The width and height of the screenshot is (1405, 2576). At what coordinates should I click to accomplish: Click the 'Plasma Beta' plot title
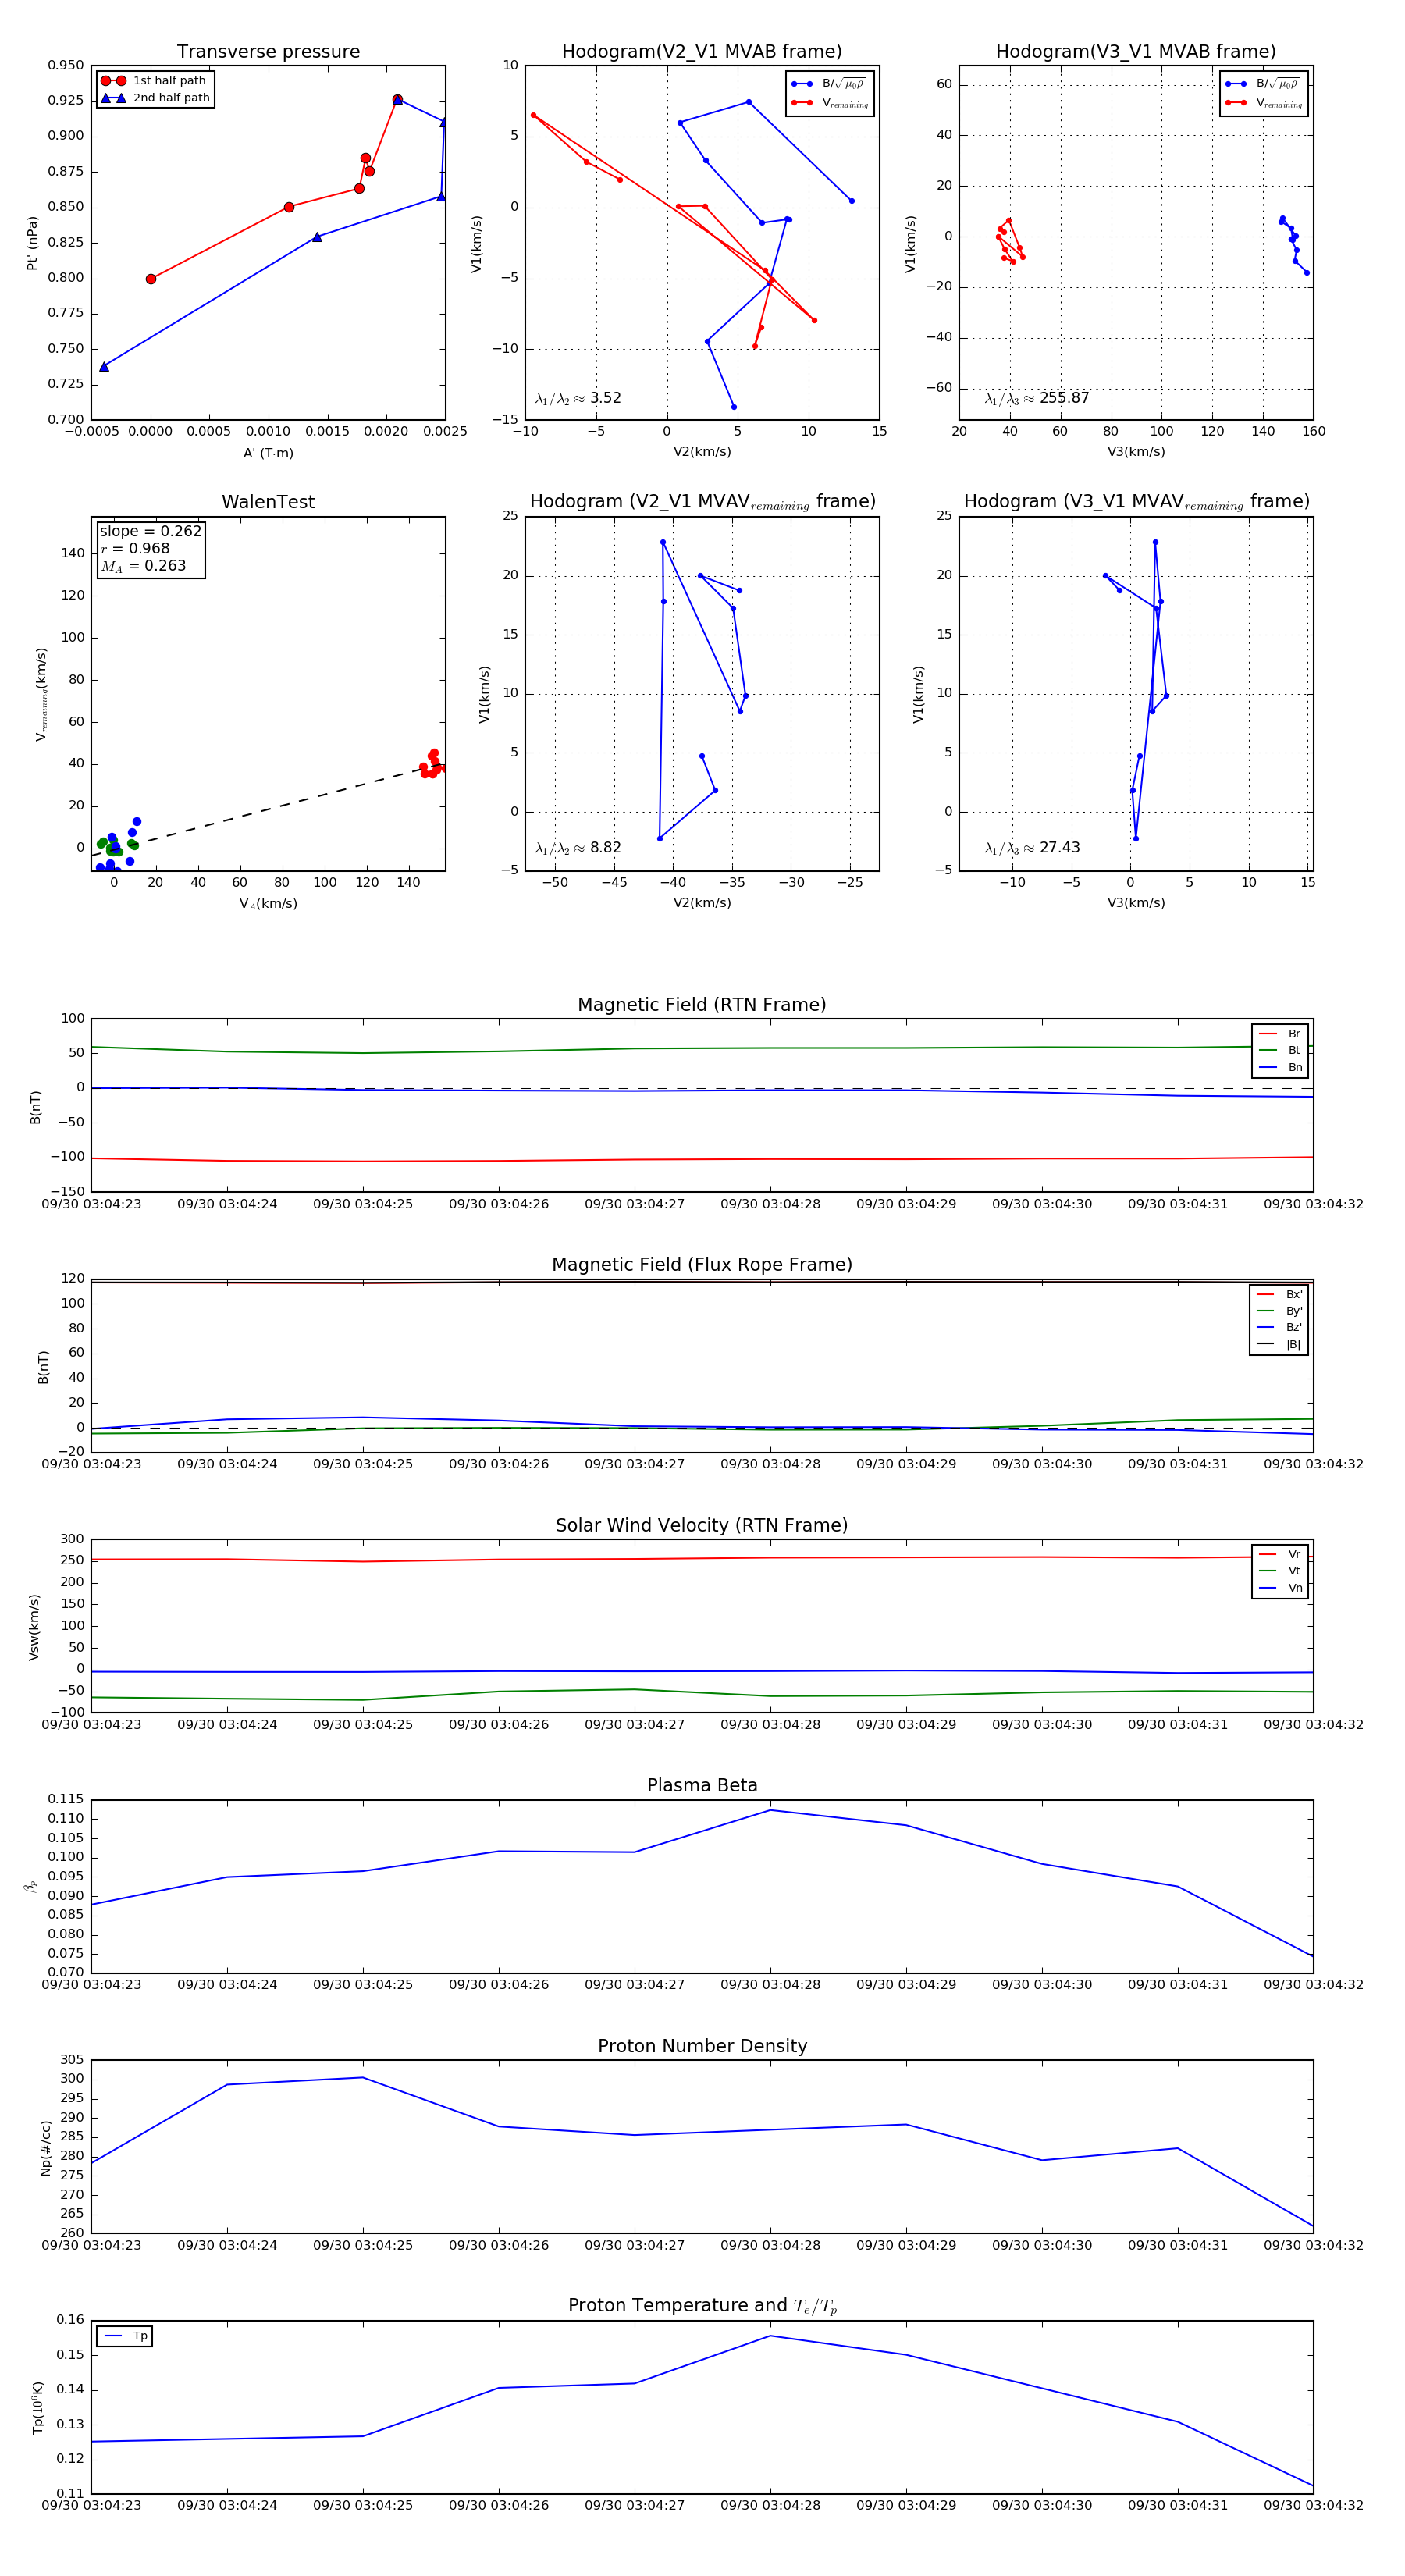tap(702, 1785)
